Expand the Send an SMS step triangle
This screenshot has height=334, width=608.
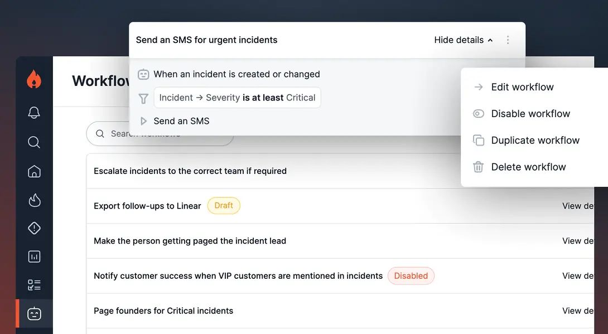click(x=143, y=121)
